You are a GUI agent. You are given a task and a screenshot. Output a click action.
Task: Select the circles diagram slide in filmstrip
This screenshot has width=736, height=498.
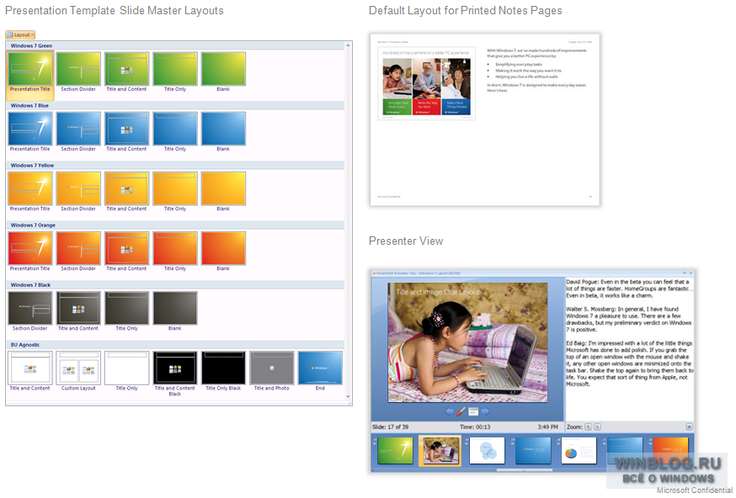pyautogui.click(x=488, y=451)
